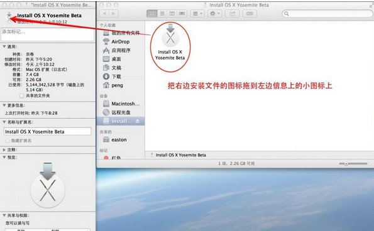Click the edit tags toolbar button
The width and height of the screenshot is (374, 231).
pos(250,14)
